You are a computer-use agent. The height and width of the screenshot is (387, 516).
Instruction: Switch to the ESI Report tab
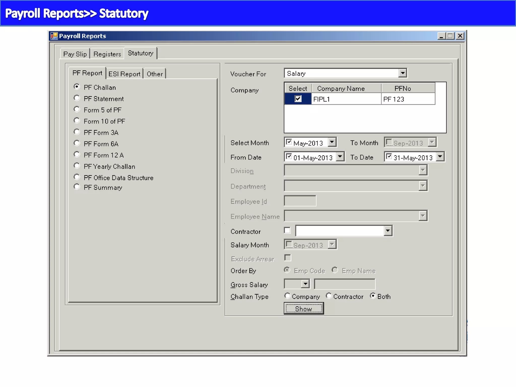pyautogui.click(x=124, y=74)
